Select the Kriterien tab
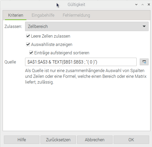 (x=16, y=15)
